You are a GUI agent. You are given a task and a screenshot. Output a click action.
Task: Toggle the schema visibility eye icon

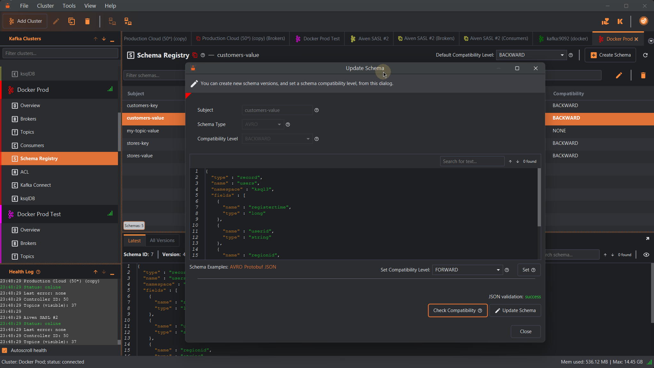pyautogui.click(x=646, y=255)
